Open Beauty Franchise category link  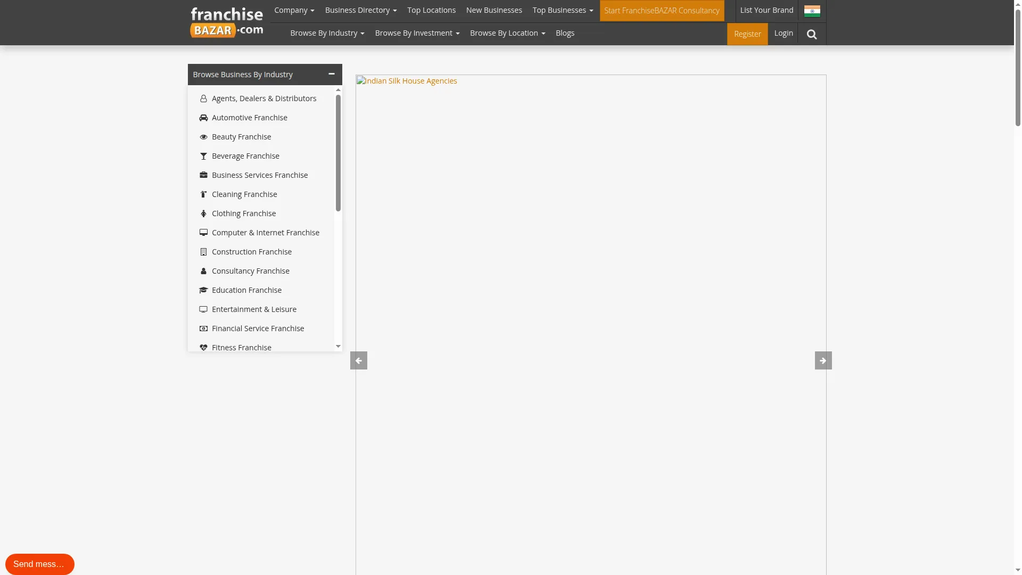[242, 137]
